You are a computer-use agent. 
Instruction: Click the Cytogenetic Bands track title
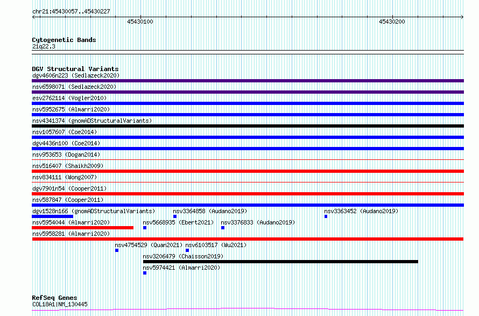tap(64, 40)
